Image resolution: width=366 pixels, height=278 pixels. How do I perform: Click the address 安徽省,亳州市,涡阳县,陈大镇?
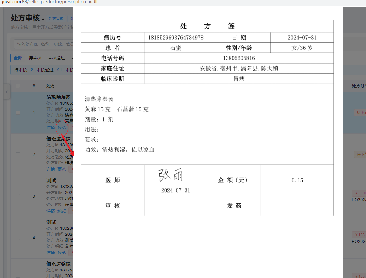tap(239, 69)
